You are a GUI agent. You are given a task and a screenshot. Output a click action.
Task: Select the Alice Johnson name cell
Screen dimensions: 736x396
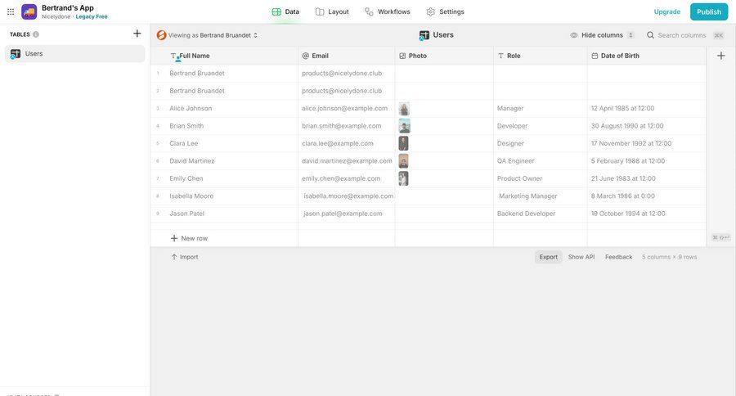[x=224, y=109]
